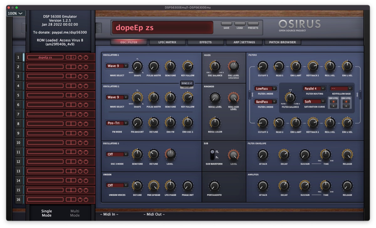Open the 100% zoom dropdown
The image size is (376, 228).
coord(16,13)
